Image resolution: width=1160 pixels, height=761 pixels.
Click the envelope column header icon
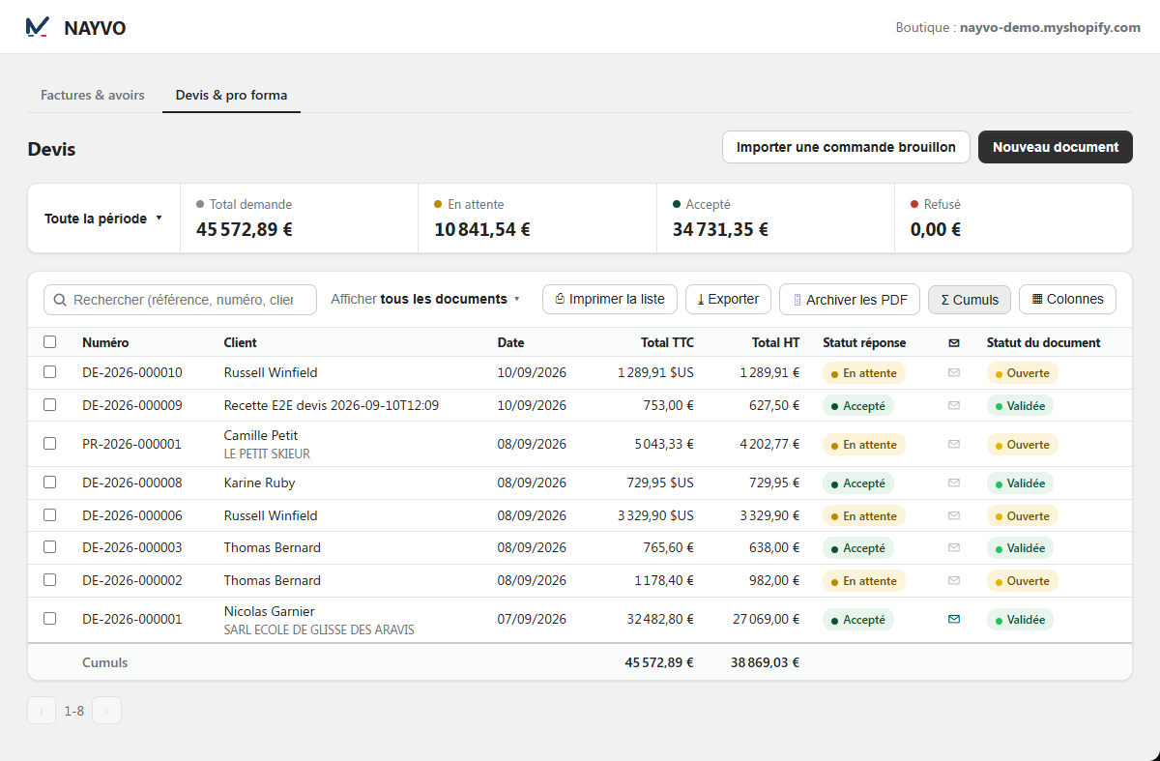click(954, 342)
